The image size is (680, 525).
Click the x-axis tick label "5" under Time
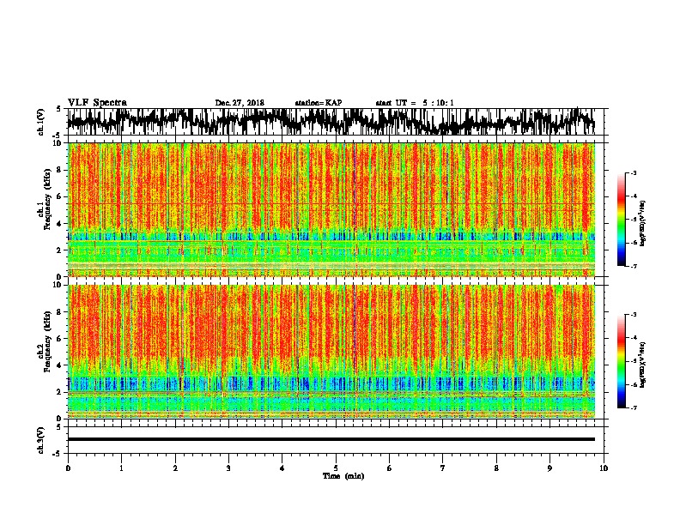click(336, 468)
